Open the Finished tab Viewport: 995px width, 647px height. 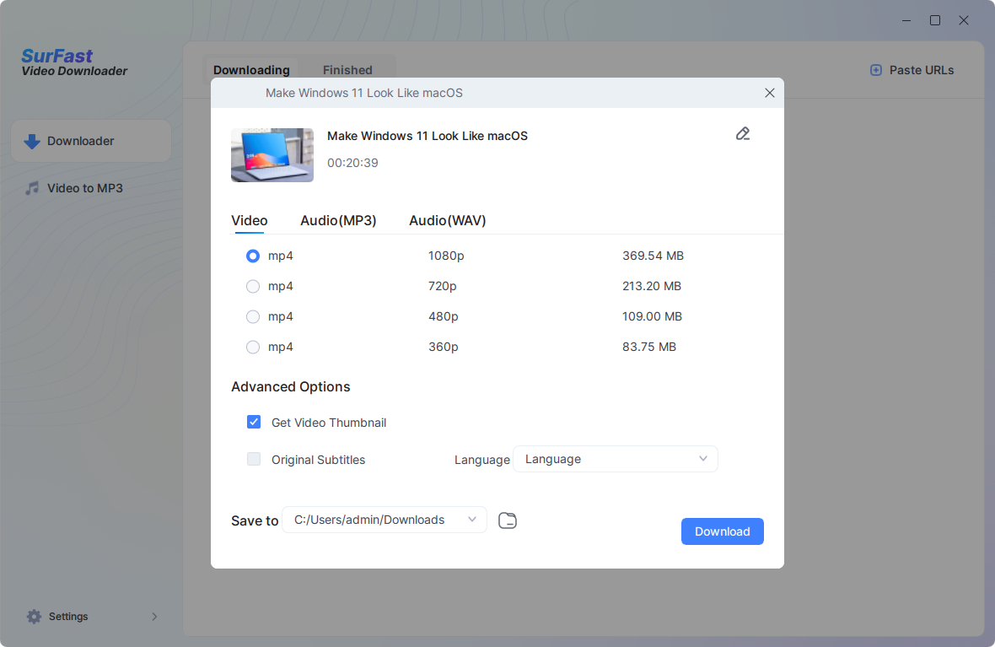347,70
